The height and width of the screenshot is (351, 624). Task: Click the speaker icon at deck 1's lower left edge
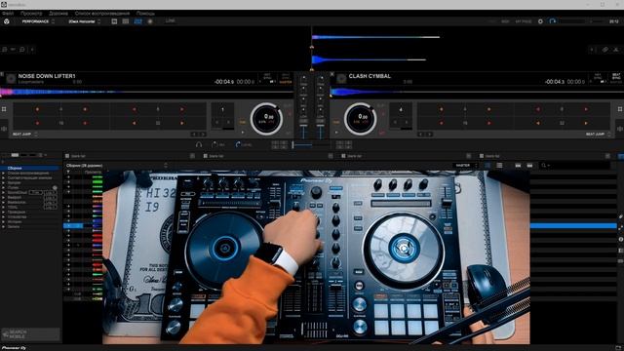(4, 129)
